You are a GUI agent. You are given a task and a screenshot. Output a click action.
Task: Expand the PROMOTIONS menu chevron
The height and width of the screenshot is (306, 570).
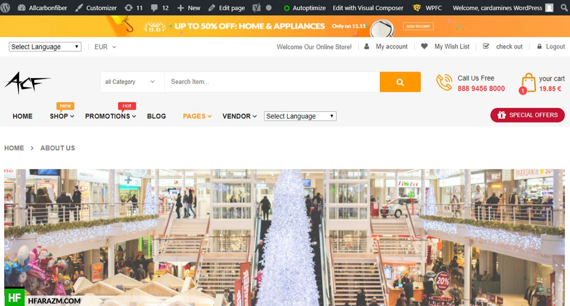[134, 116]
